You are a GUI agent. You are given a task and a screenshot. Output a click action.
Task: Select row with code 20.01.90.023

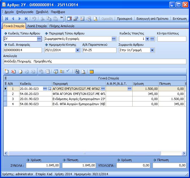click(x=94, y=99)
